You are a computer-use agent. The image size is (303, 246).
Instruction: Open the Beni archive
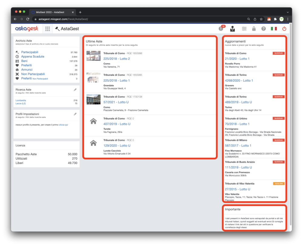(24, 61)
